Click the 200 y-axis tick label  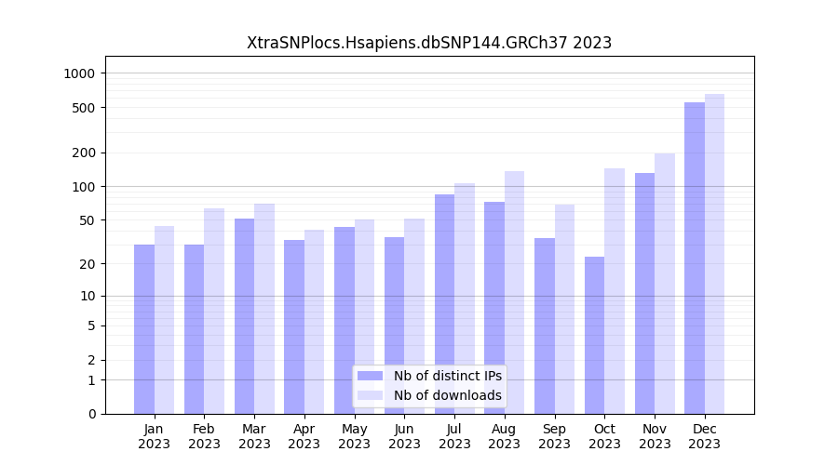(85, 153)
